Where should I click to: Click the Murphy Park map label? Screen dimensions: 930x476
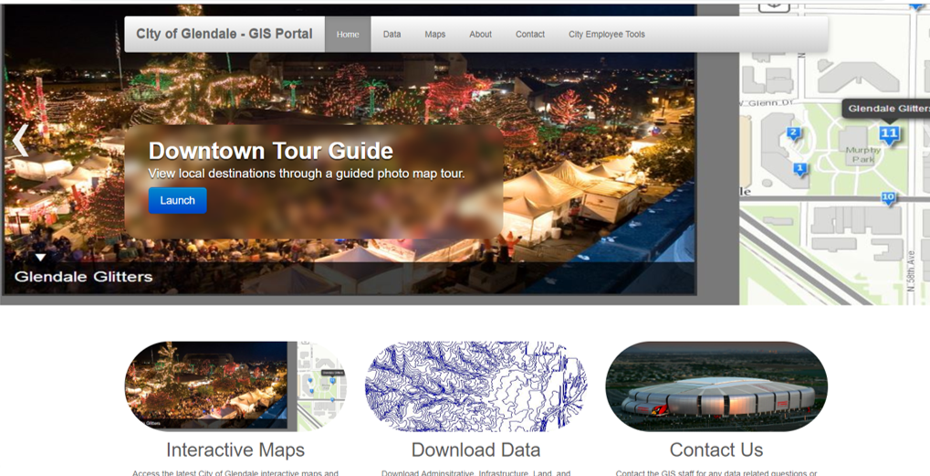point(863,154)
